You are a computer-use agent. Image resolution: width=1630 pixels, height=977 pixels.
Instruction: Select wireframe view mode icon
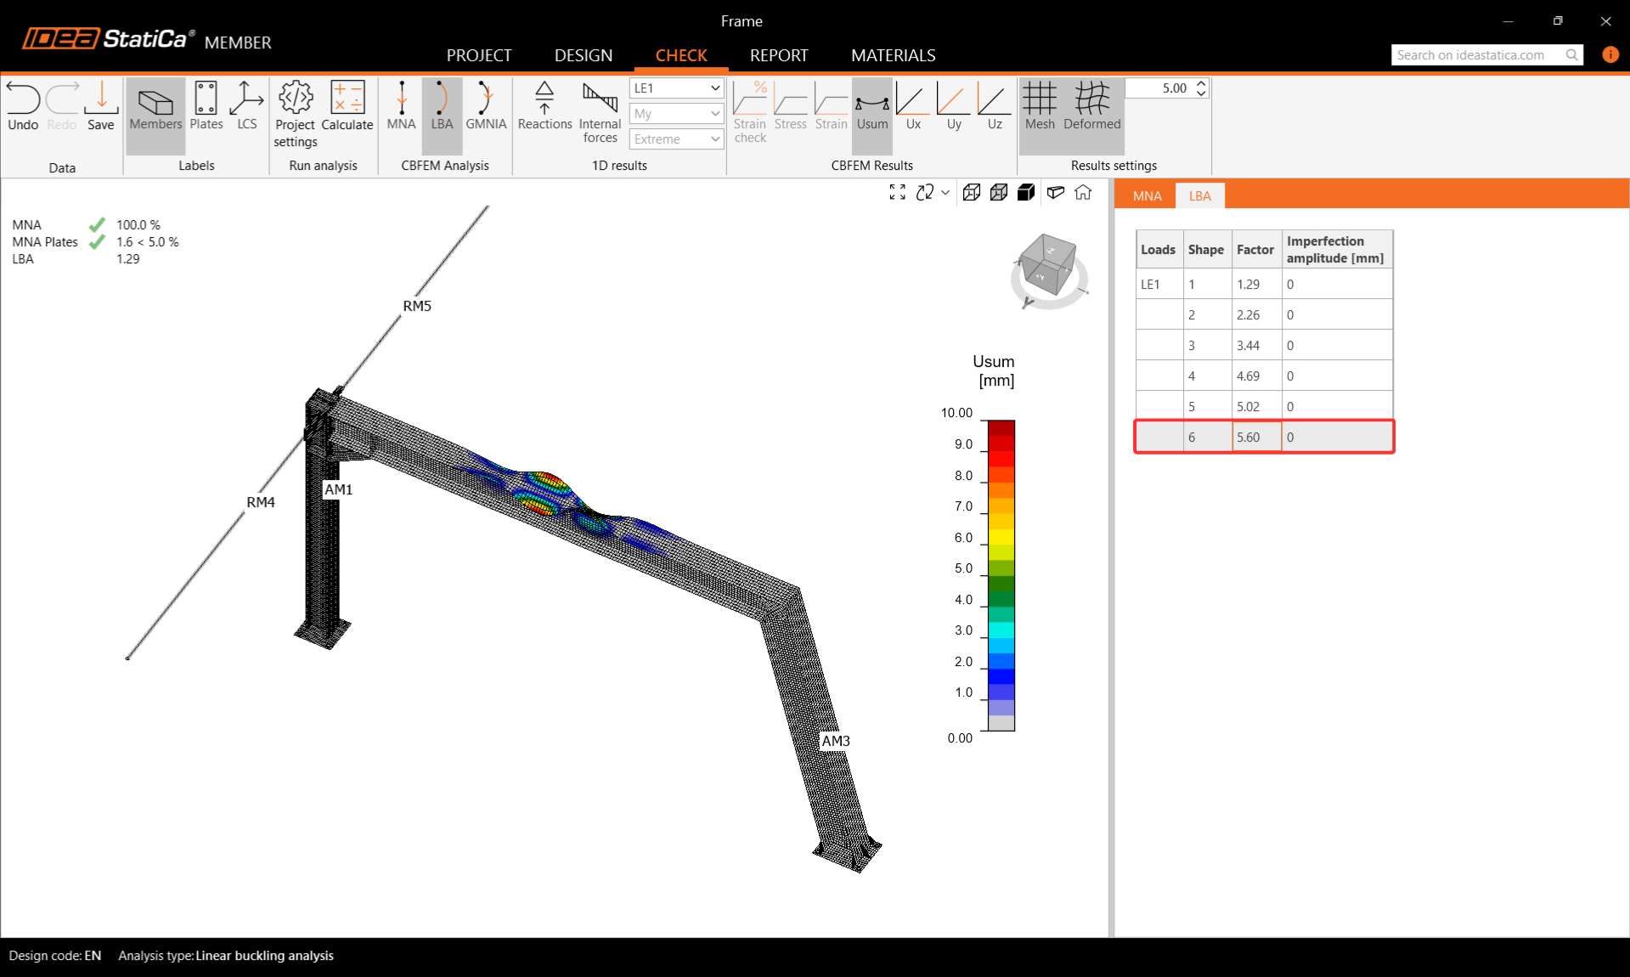[972, 193]
